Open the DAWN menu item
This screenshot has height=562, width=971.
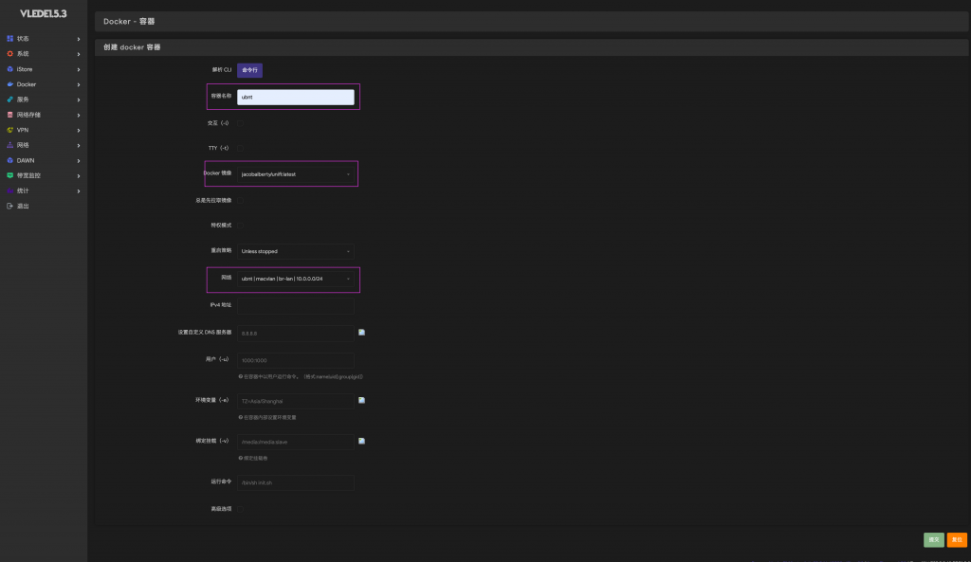[44, 160]
